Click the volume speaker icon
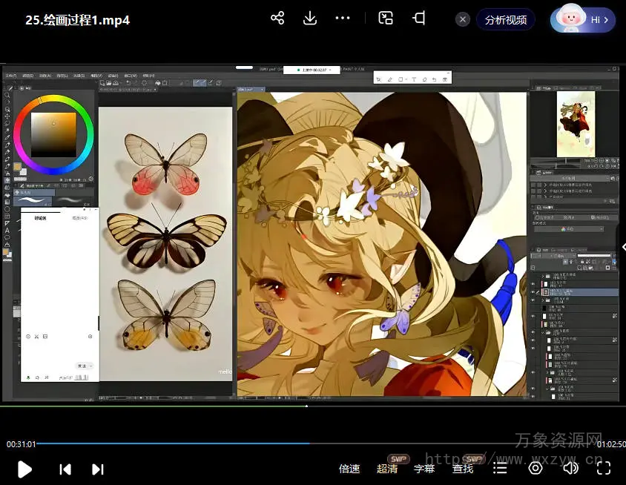The width and height of the screenshot is (626, 485). (570, 468)
